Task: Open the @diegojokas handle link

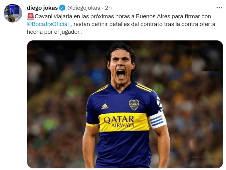Action: click(x=84, y=8)
